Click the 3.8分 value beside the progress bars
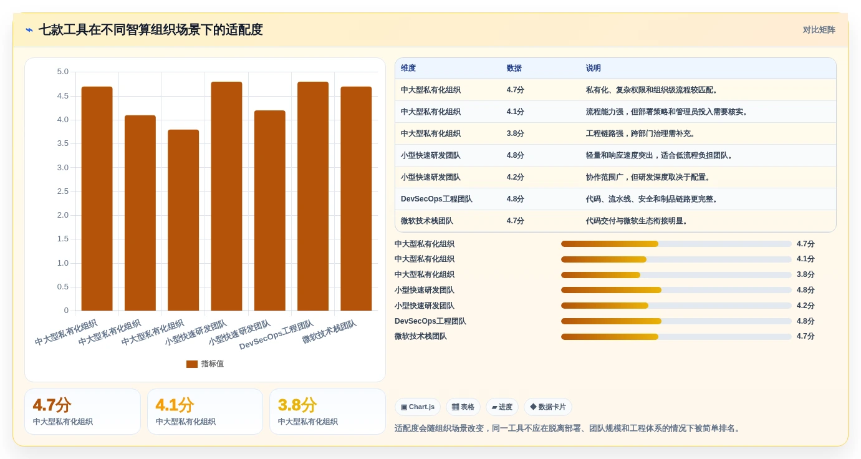The image size is (861, 459). click(x=806, y=275)
